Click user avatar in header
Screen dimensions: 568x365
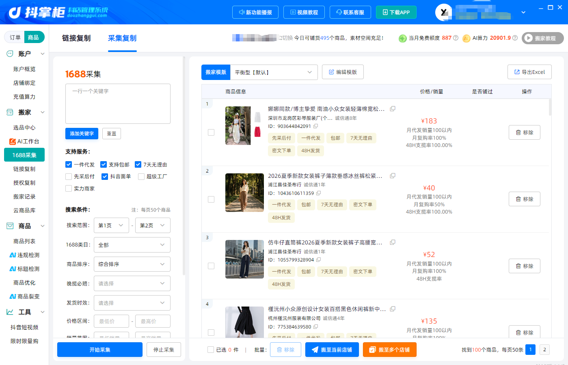[x=444, y=12]
